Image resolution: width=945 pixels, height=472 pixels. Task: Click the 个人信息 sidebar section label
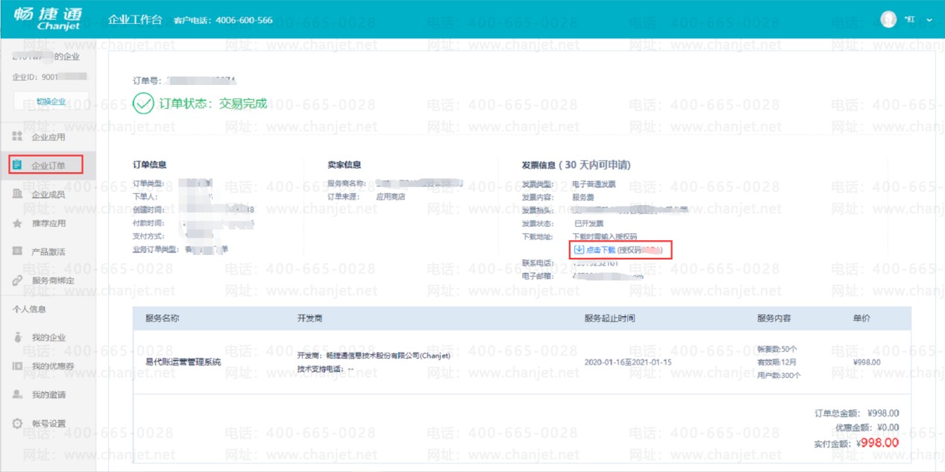(x=28, y=309)
